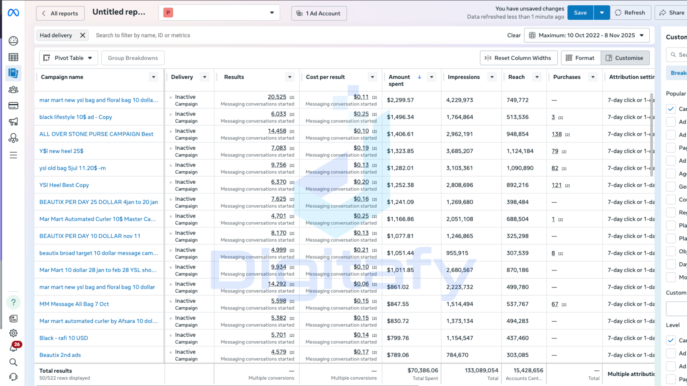
Task: Clear the filters
Action: point(514,35)
